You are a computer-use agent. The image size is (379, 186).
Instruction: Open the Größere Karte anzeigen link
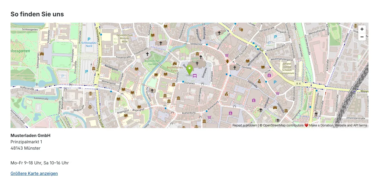pos(34,173)
